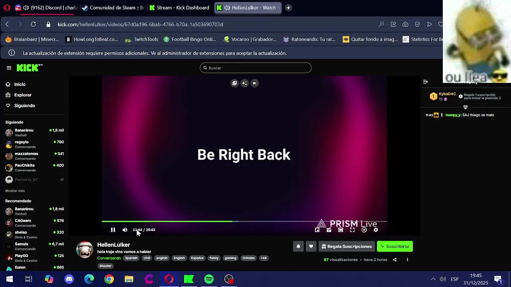Open Discord from the taskbar
This screenshot has width=511, height=287.
coord(69,279)
